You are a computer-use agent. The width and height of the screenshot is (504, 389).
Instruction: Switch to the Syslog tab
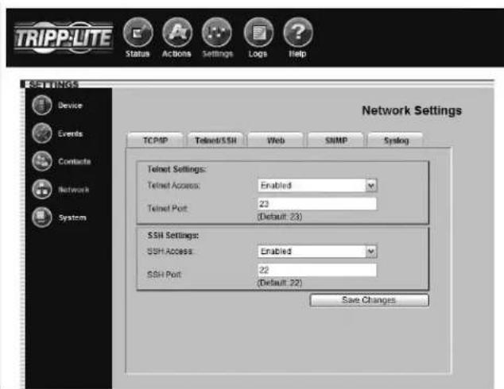(396, 141)
